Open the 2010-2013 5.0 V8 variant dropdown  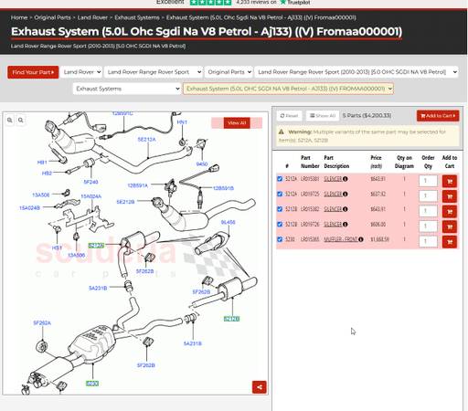(356, 72)
